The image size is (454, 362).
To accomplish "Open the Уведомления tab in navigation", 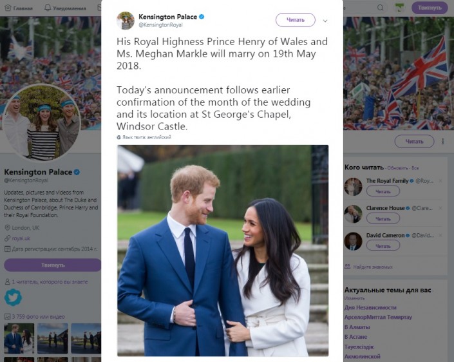I will pos(70,8).
